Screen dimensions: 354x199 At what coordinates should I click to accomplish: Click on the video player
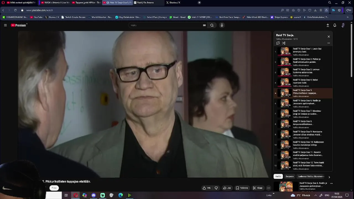coord(145,104)
